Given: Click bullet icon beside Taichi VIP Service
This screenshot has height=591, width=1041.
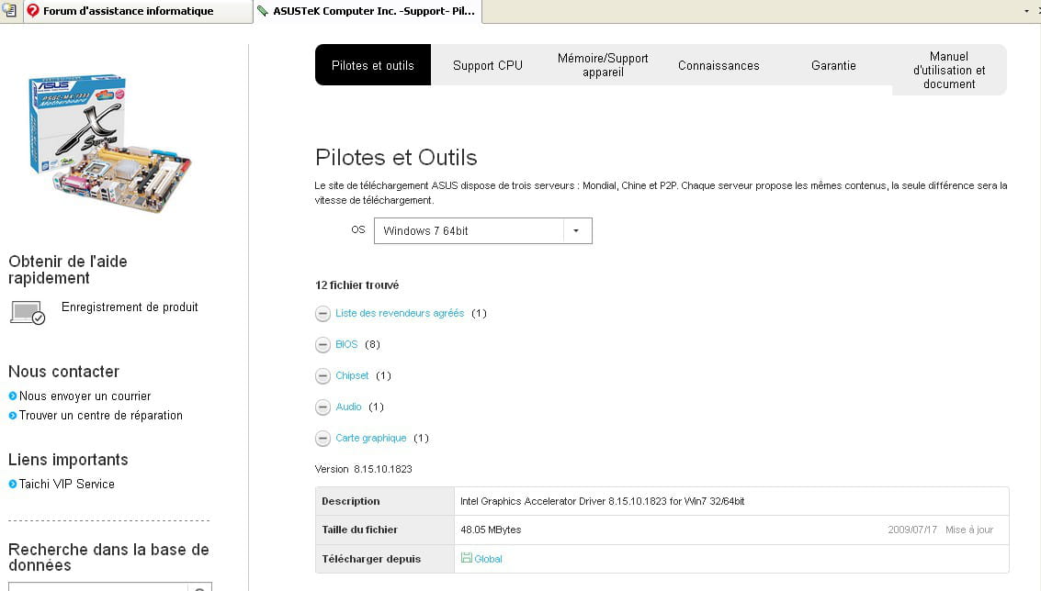Looking at the screenshot, I should tap(13, 485).
